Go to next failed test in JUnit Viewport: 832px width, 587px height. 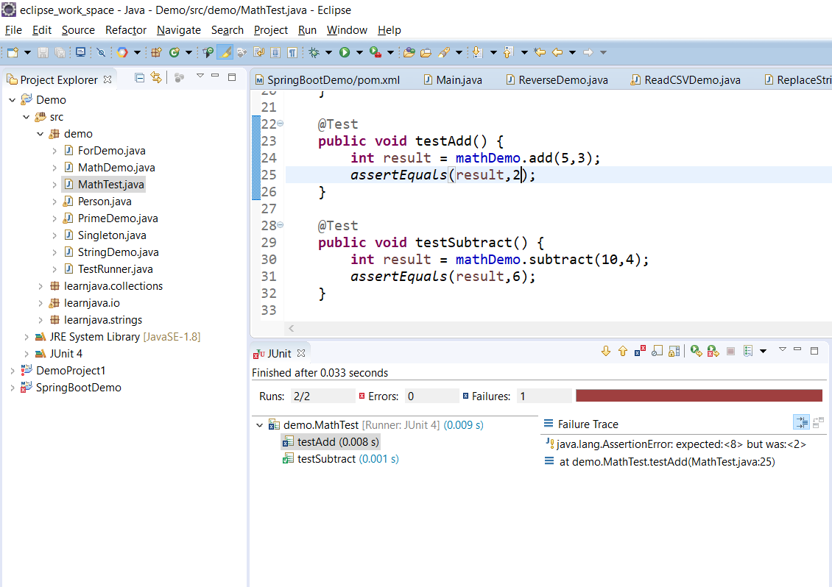point(606,352)
